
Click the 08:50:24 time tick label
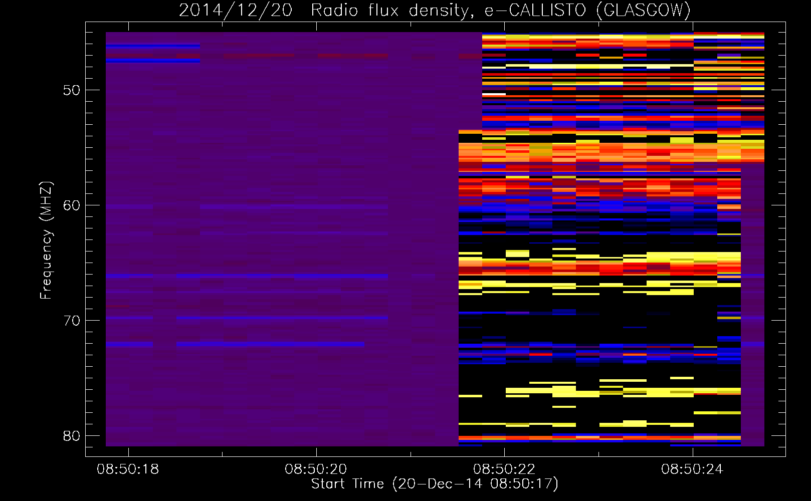[692, 469]
